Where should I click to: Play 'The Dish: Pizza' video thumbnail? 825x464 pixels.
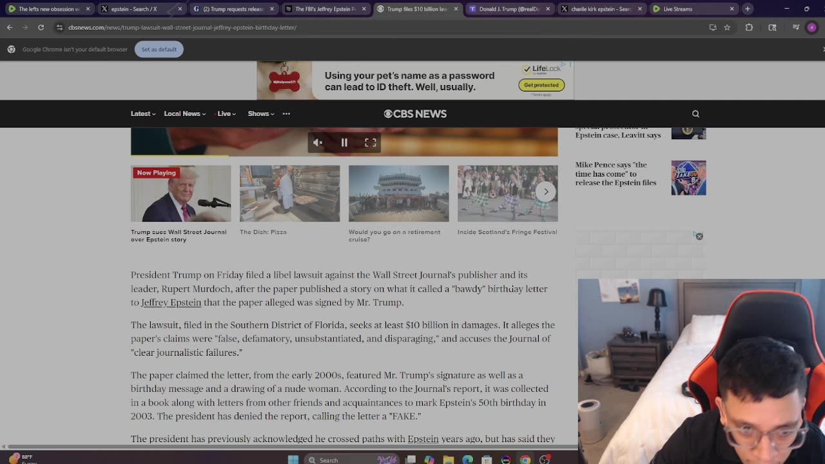point(289,193)
